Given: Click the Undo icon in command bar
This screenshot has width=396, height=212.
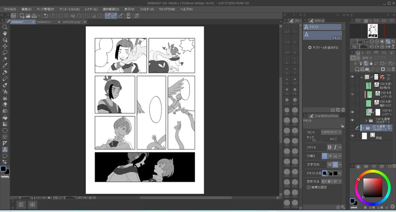Looking at the screenshot, I should pyautogui.click(x=46, y=16).
